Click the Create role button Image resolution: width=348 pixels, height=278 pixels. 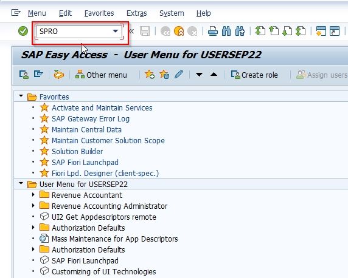tap(254, 75)
